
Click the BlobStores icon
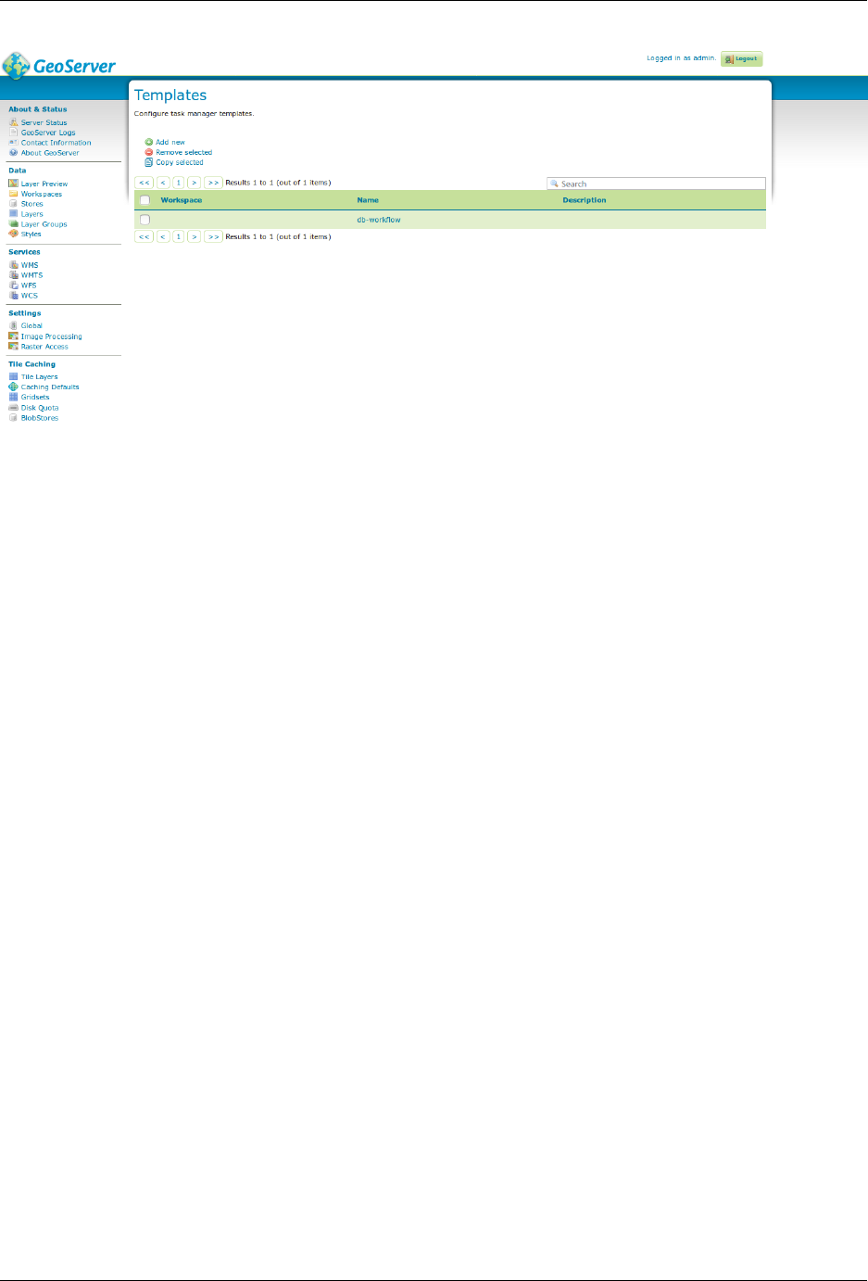pyautogui.click(x=14, y=418)
